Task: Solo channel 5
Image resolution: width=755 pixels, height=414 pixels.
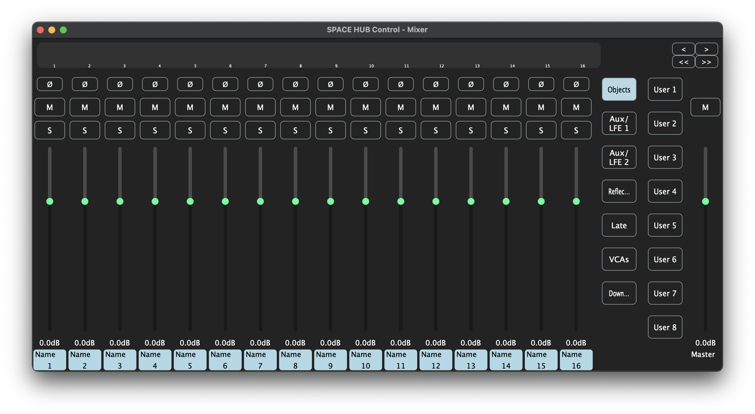Action: pyautogui.click(x=190, y=130)
